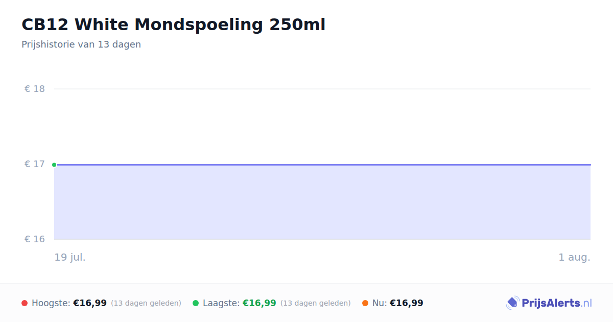This screenshot has height=322, width=613.
Task: Click the PrijsAlerts tag logo icon
Action: pos(512,303)
